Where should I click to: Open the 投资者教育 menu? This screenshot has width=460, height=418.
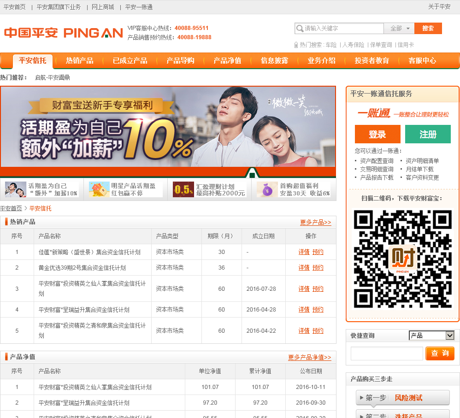372,61
